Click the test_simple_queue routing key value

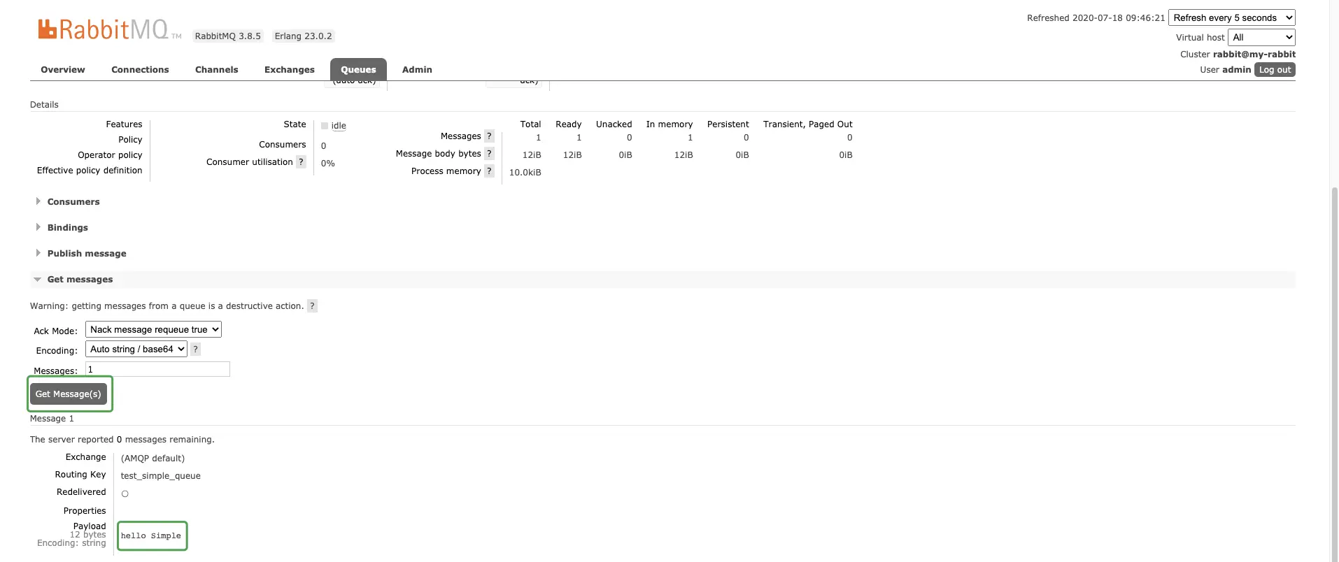pos(160,476)
